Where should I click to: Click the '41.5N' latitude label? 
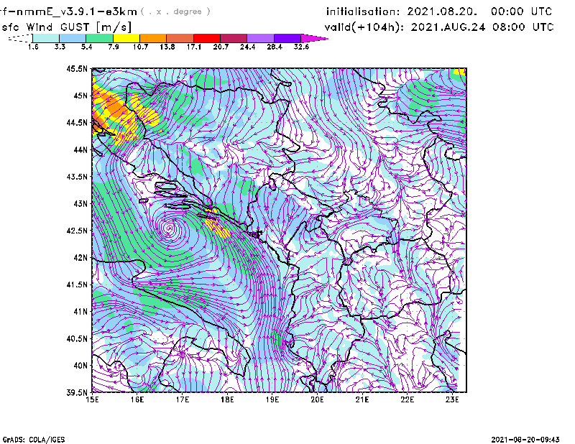(78, 285)
